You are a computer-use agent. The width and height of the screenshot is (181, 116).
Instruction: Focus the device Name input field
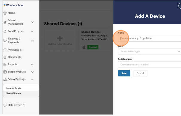coord(150,38)
